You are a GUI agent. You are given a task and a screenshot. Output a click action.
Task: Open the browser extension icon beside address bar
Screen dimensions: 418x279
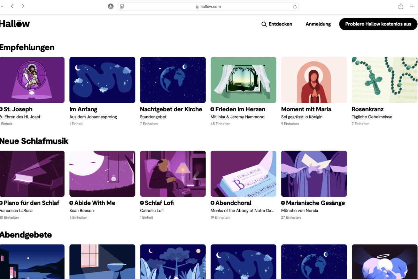111,6
